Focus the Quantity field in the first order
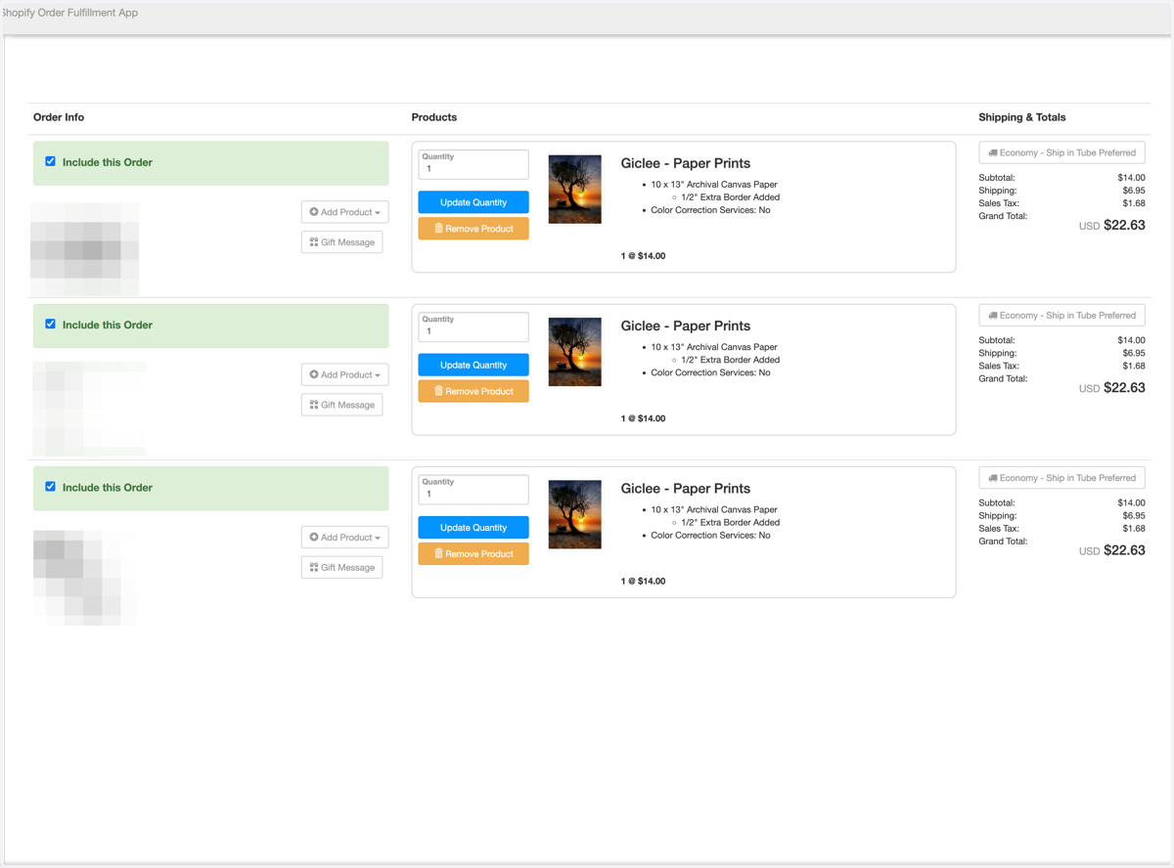The width and height of the screenshot is (1174, 868). pos(474,164)
